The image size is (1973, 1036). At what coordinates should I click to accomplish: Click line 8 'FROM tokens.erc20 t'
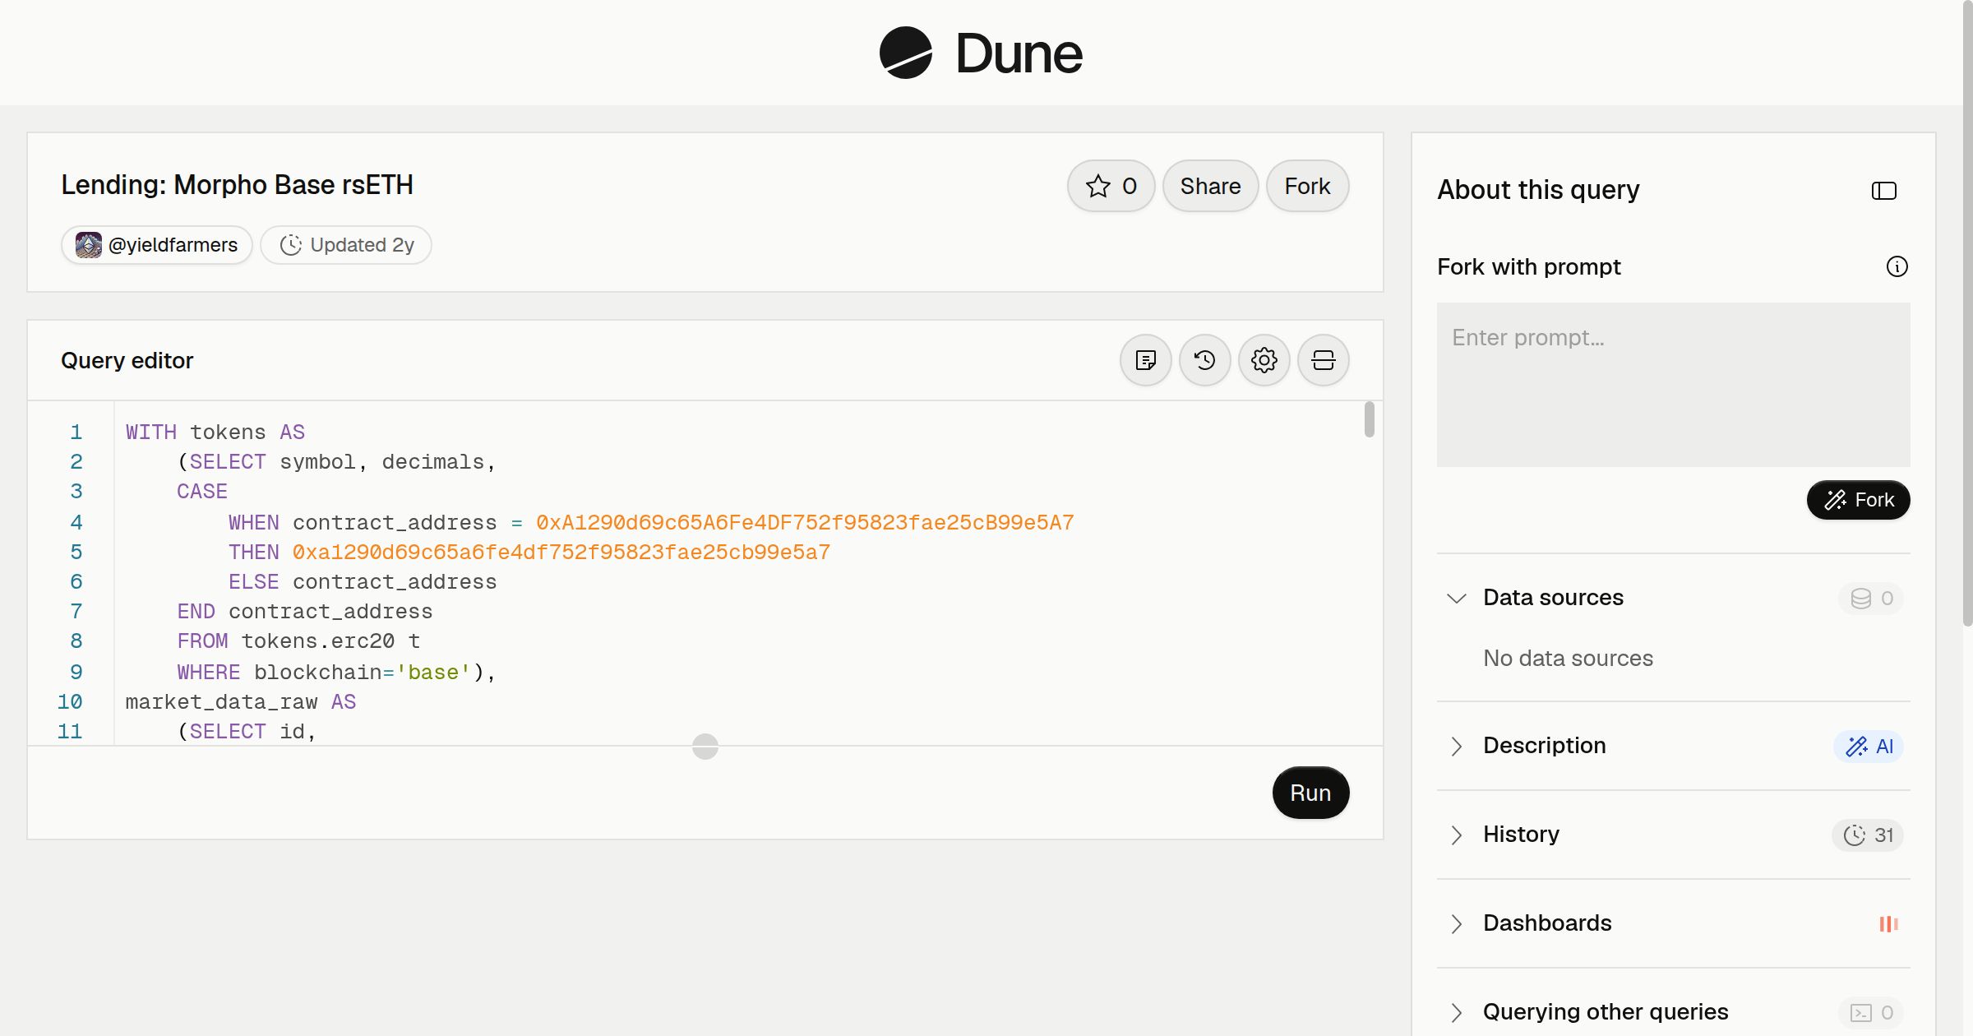coord(298,641)
